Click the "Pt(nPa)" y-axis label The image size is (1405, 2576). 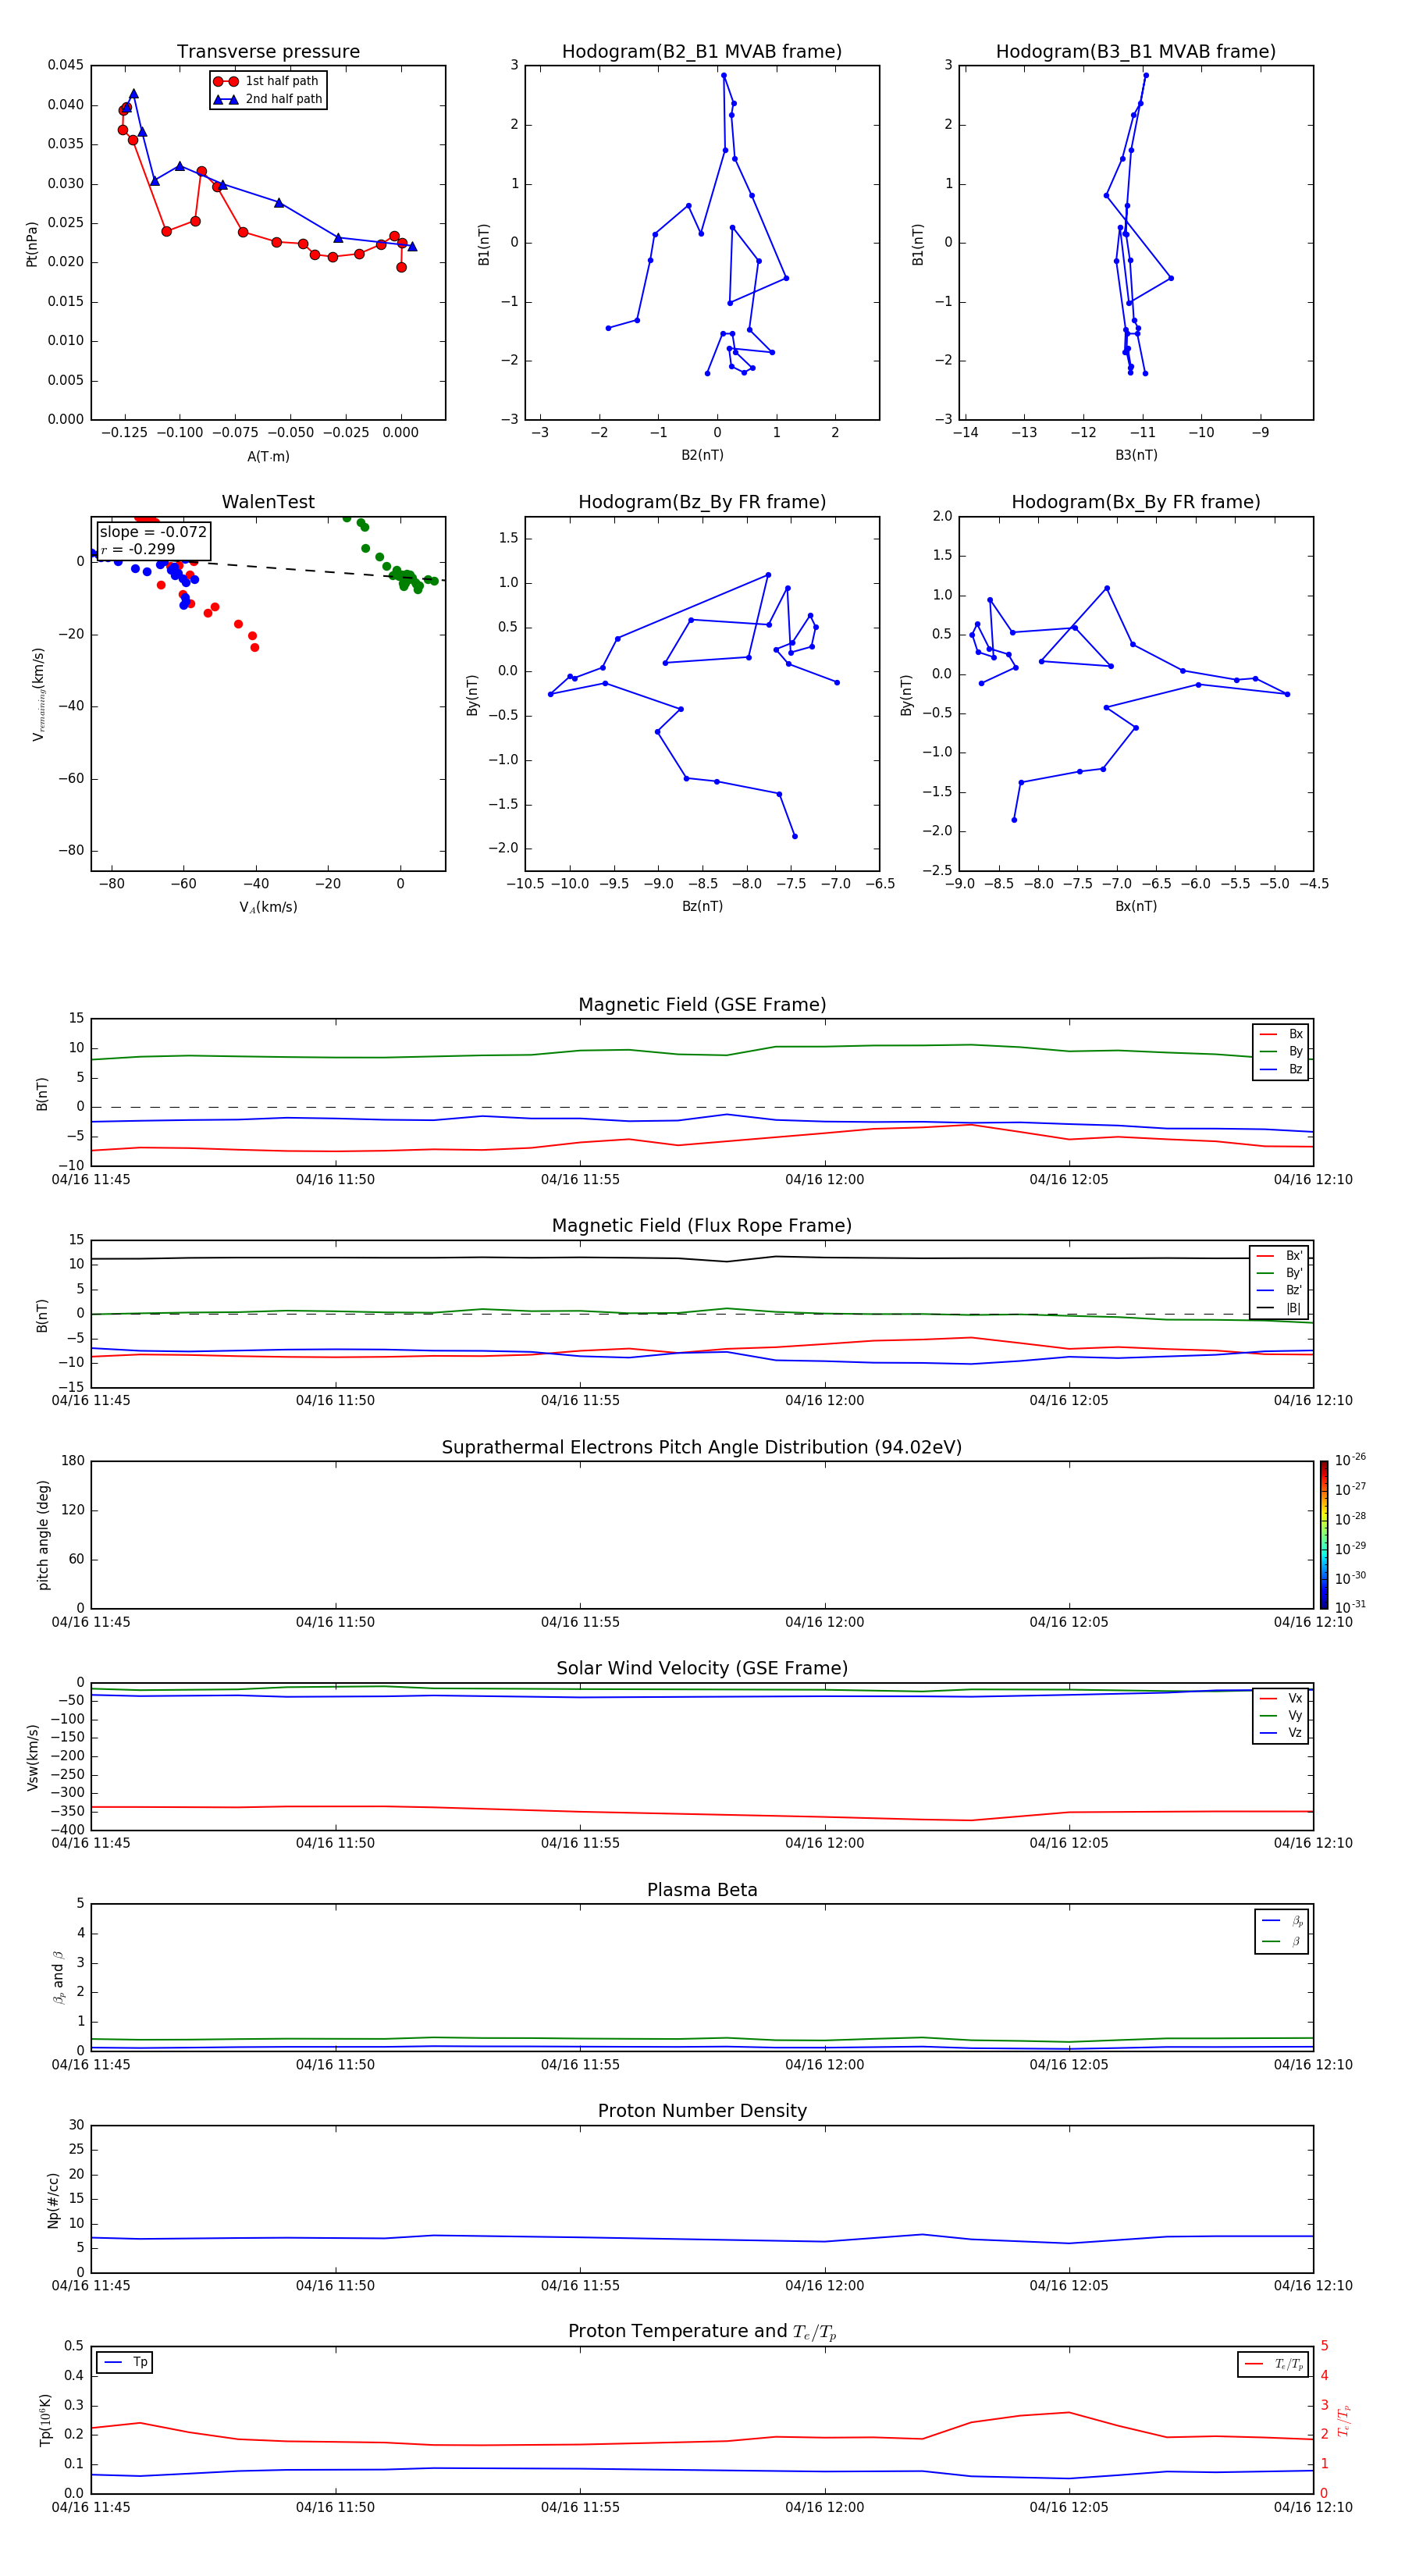(x=32, y=243)
